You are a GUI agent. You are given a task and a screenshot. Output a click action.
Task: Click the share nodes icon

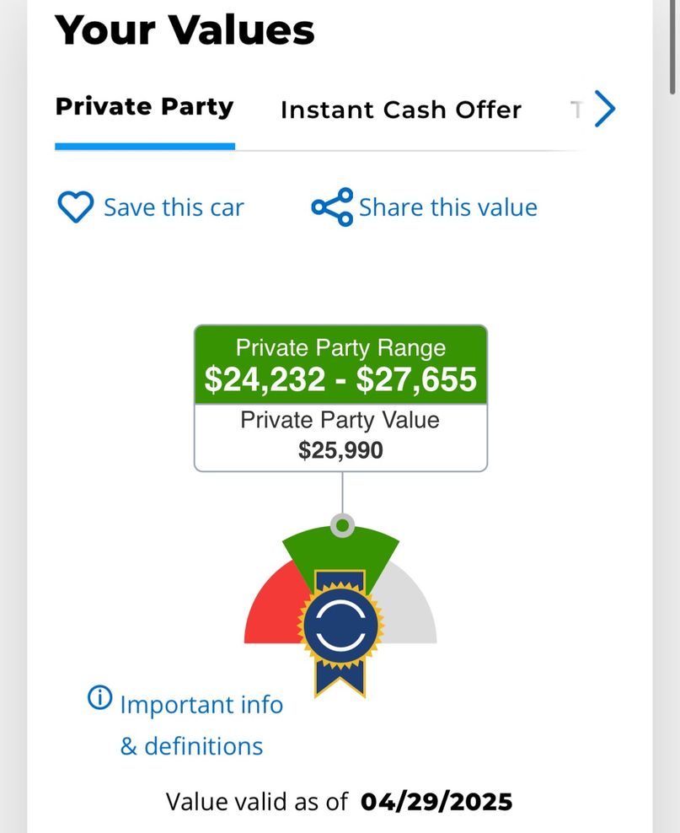pyautogui.click(x=332, y=207)
